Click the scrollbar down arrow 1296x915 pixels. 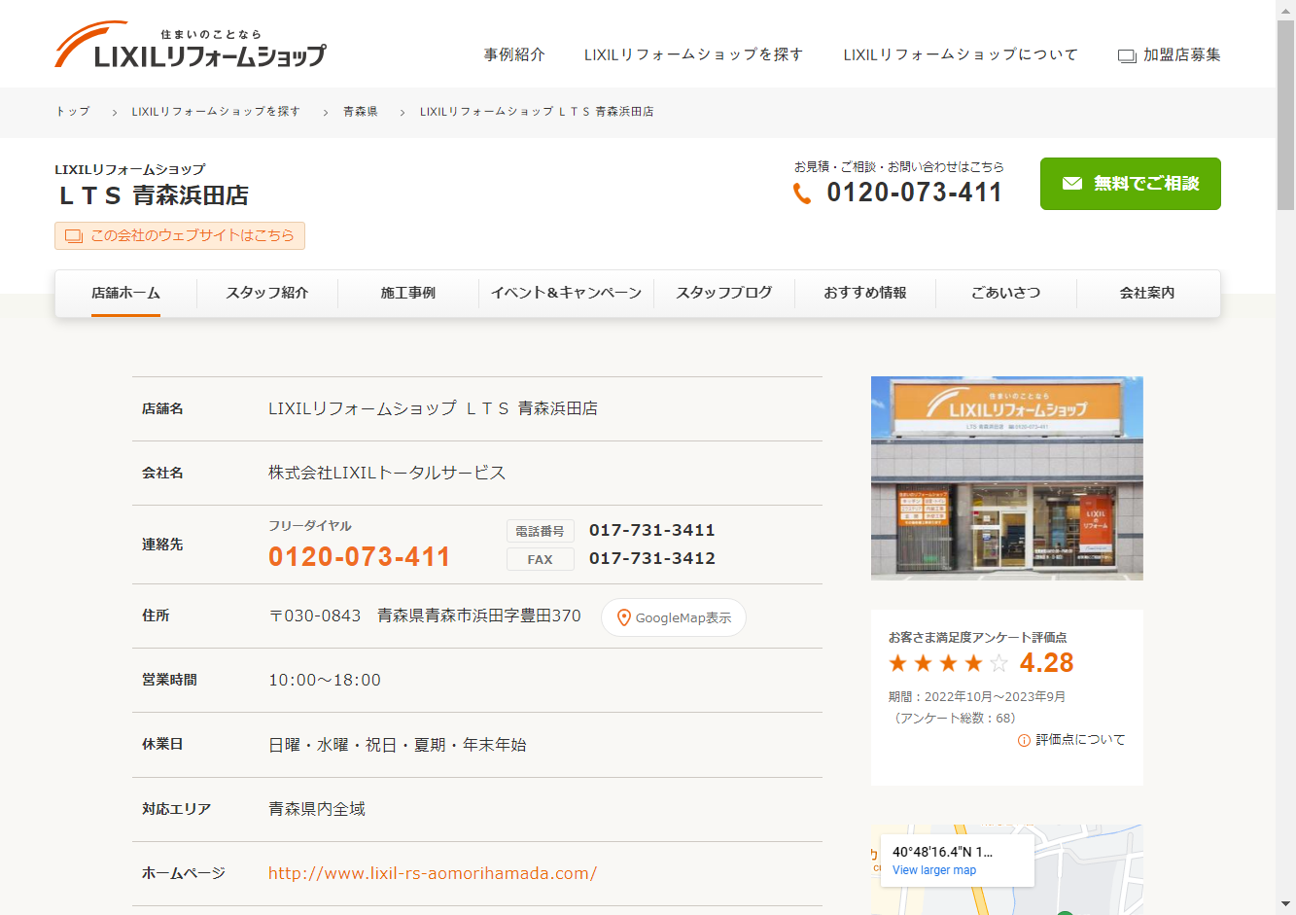tap(1285, 904)
